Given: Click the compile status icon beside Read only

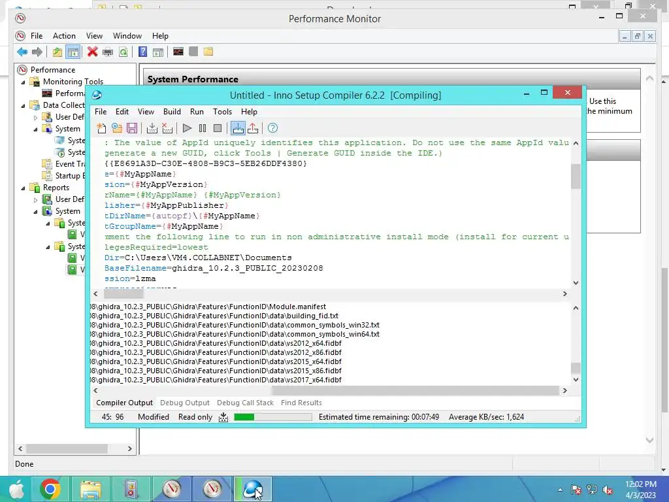Looking at the screenshot, I should pyautogui.click(x=223, y=417).
